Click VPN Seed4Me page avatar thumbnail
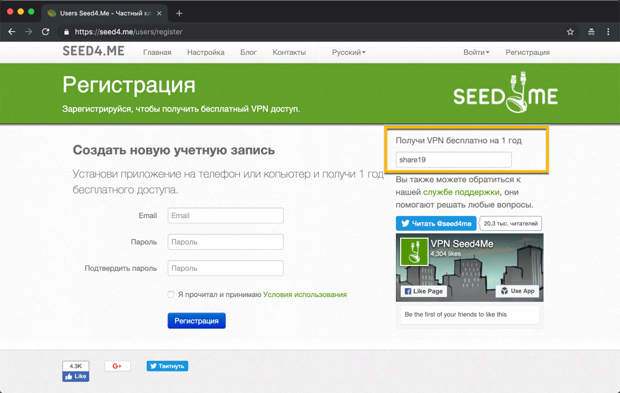 click(x=414, y=252)
